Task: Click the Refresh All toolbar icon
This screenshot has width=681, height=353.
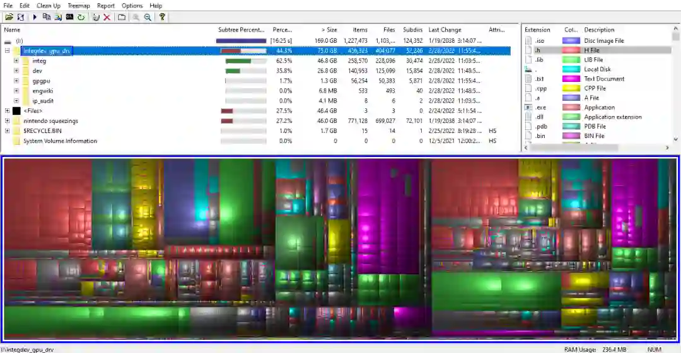Action: pos(20,18)
